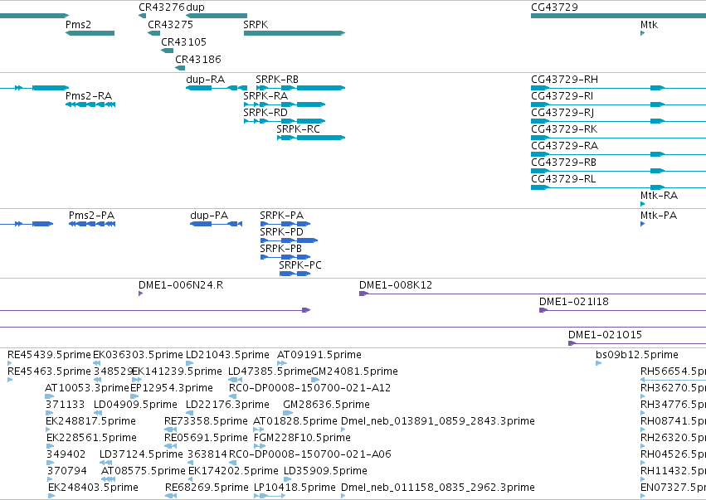Select EST LD47385.5prime
This screenshot has width=706, height=500.
[x=236, y=380]
